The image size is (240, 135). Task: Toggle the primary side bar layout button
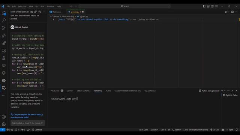click(204, 6)
